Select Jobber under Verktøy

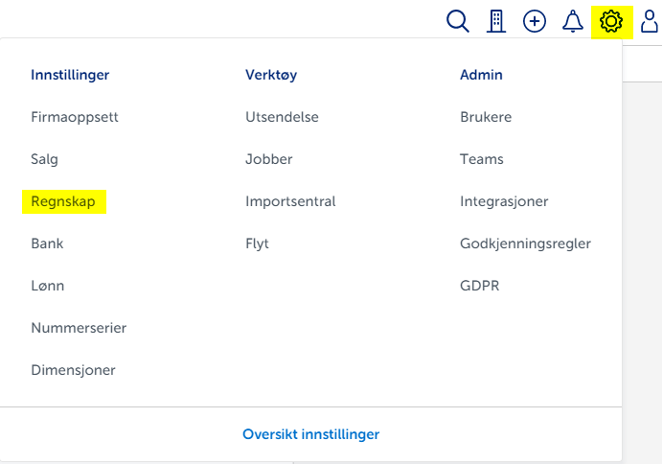[269, 159]
